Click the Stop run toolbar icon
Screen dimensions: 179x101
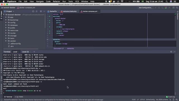(169, 8)
